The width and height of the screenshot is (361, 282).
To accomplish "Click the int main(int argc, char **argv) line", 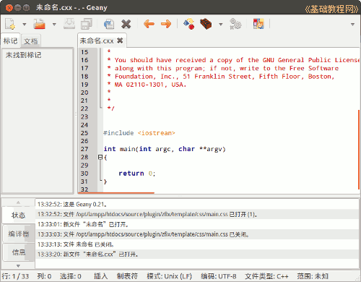I will (x=165, y=149).
